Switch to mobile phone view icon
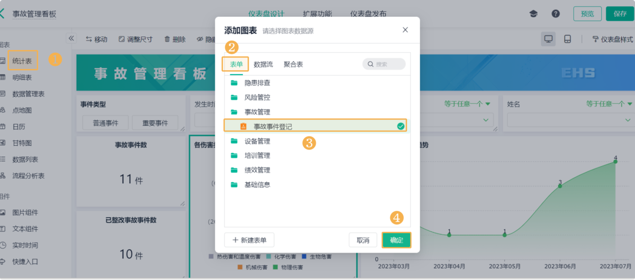The width and height of the screenshot is (635, 280). coord(567,39)
